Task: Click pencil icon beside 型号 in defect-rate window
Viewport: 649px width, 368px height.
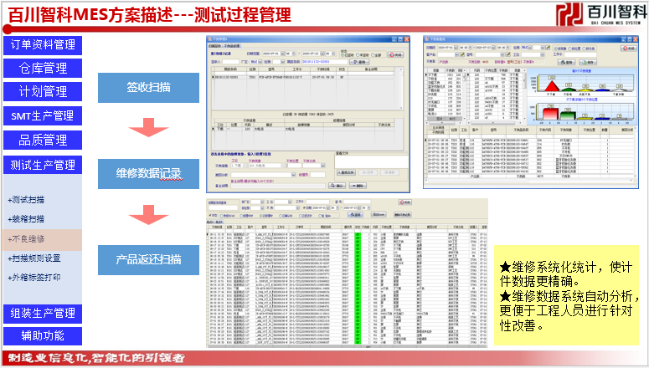Action: pyautogui.click(x=507, y=54)
